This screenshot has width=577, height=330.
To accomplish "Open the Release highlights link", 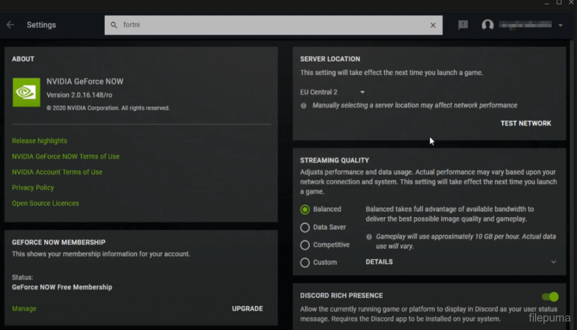I will point(39,141).
